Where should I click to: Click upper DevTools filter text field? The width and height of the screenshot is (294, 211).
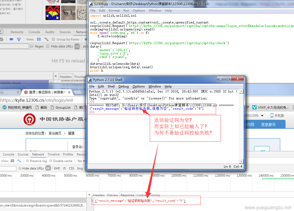pyautogui.click(x=14, y=46)
